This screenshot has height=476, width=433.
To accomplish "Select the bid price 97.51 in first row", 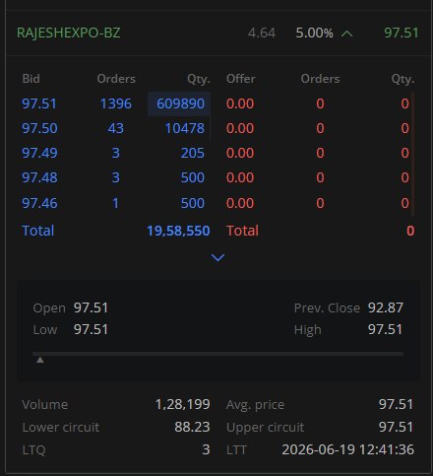I will [39, 103].
